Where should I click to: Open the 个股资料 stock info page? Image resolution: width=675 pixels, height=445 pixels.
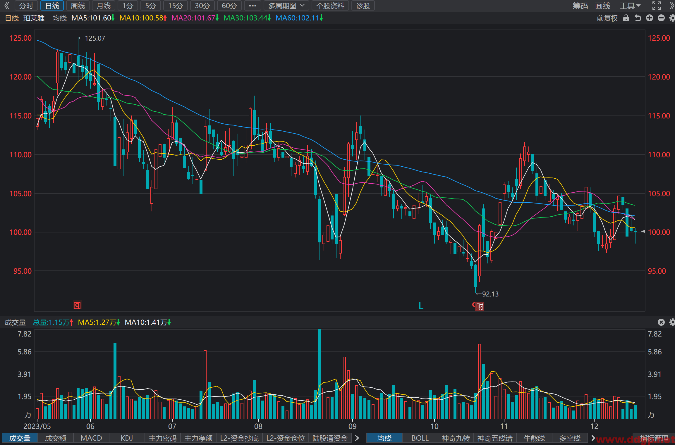330,6
